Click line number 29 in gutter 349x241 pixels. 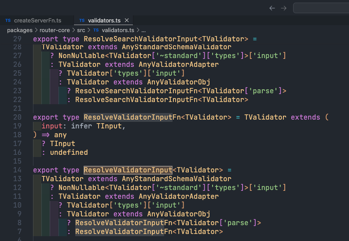[x=17, y=39]
